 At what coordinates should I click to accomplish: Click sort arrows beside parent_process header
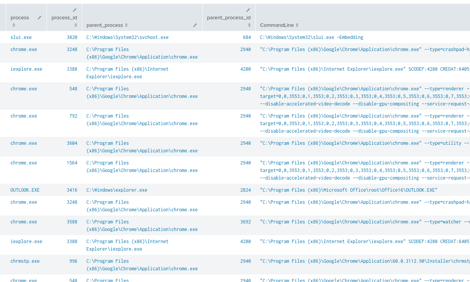point(126,25)
